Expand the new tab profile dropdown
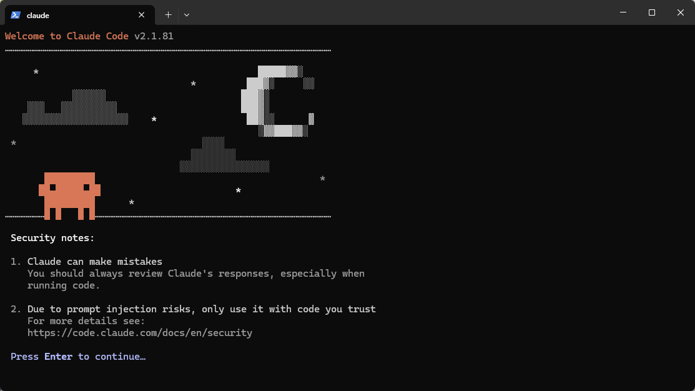 187,15
